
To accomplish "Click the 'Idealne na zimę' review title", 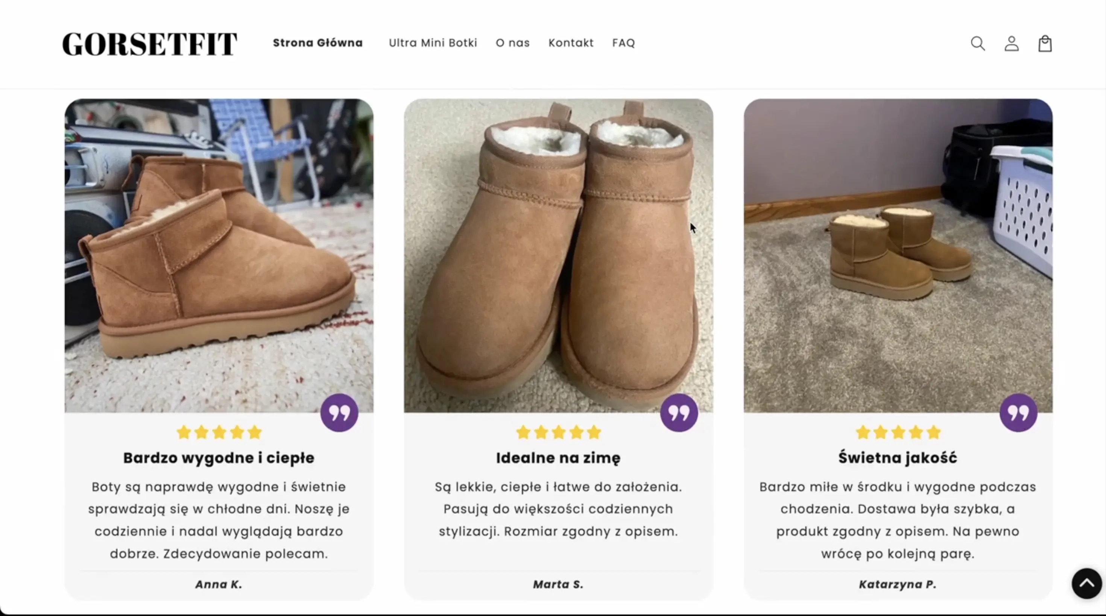I will point(558,458).
